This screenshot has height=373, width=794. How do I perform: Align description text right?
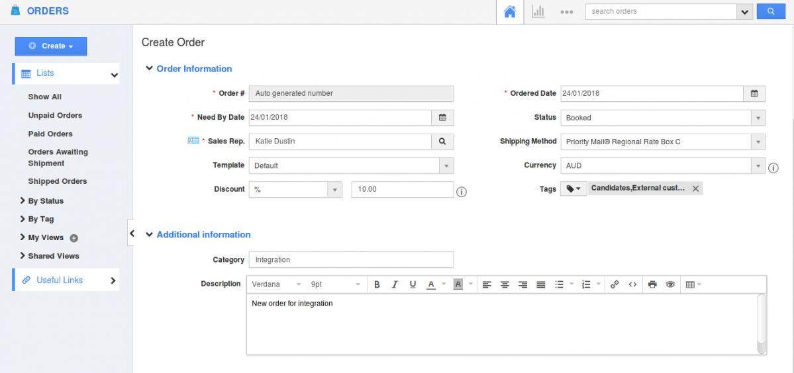pyautogui.click(x=523, y=284)
